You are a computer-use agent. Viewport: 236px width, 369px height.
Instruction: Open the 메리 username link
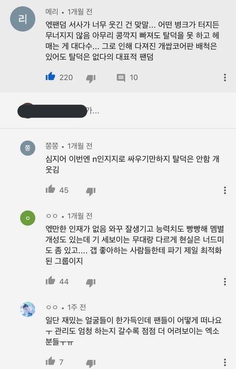tap(52, 11)
